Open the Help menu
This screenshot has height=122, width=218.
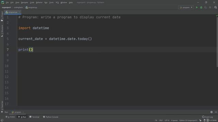(71, 2)
